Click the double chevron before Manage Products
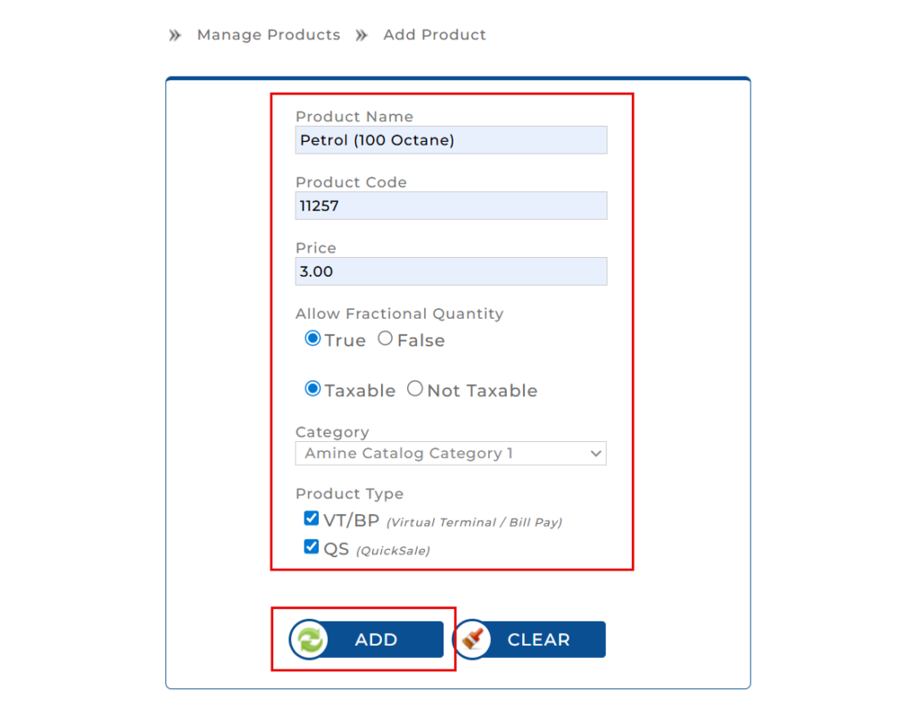 coord(175,36)
